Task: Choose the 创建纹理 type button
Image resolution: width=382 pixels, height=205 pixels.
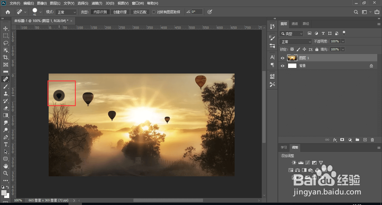Action: pyautogui.click(x=120, y=12)
